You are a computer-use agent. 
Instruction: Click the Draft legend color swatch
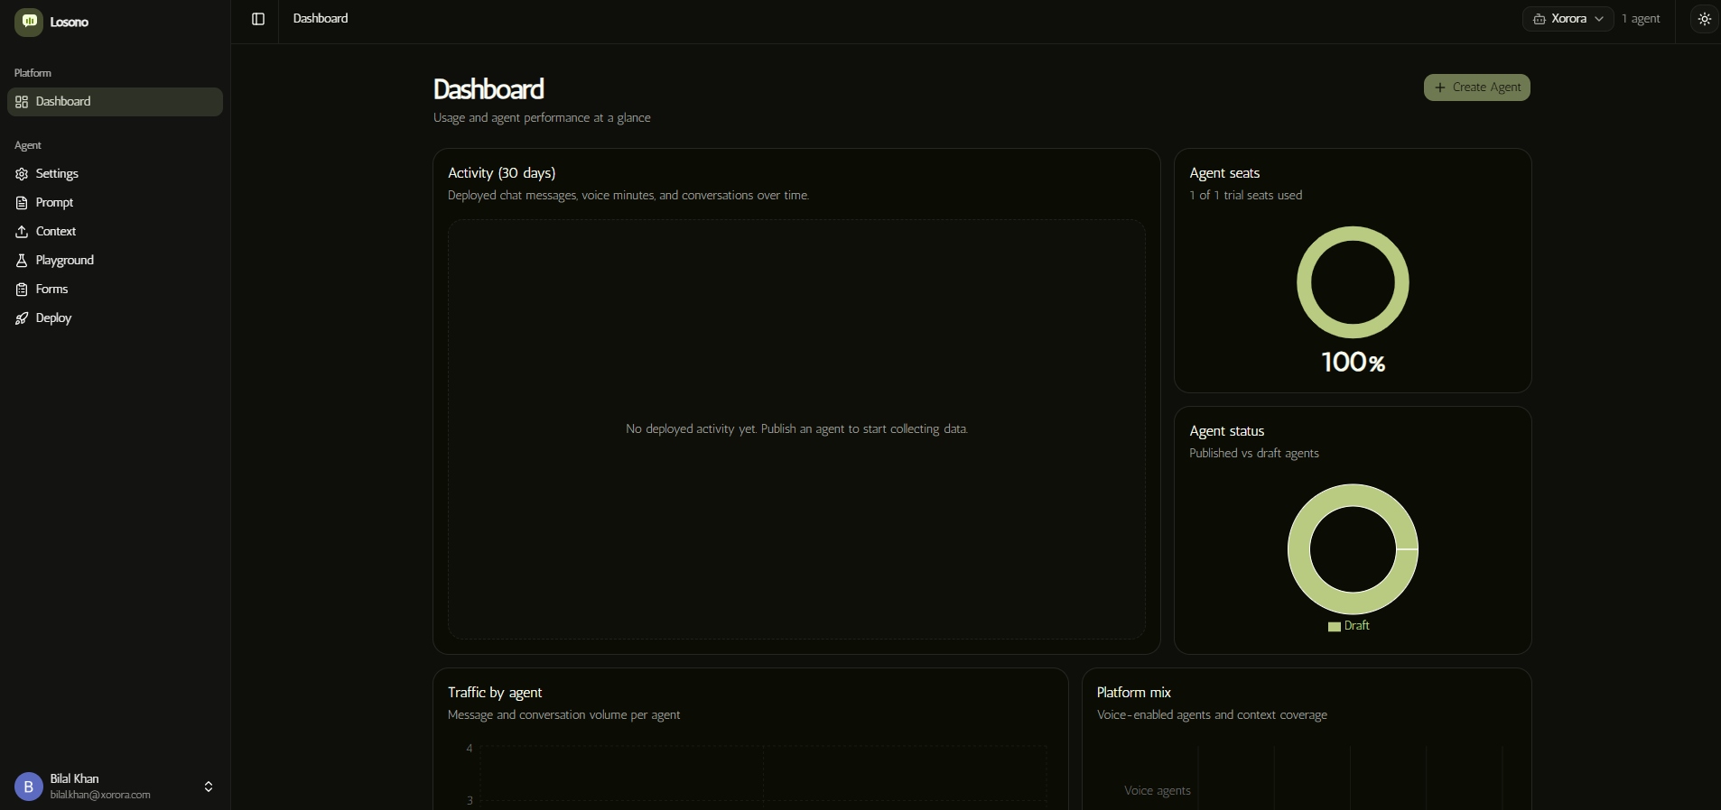click(x=1334, y=627)
